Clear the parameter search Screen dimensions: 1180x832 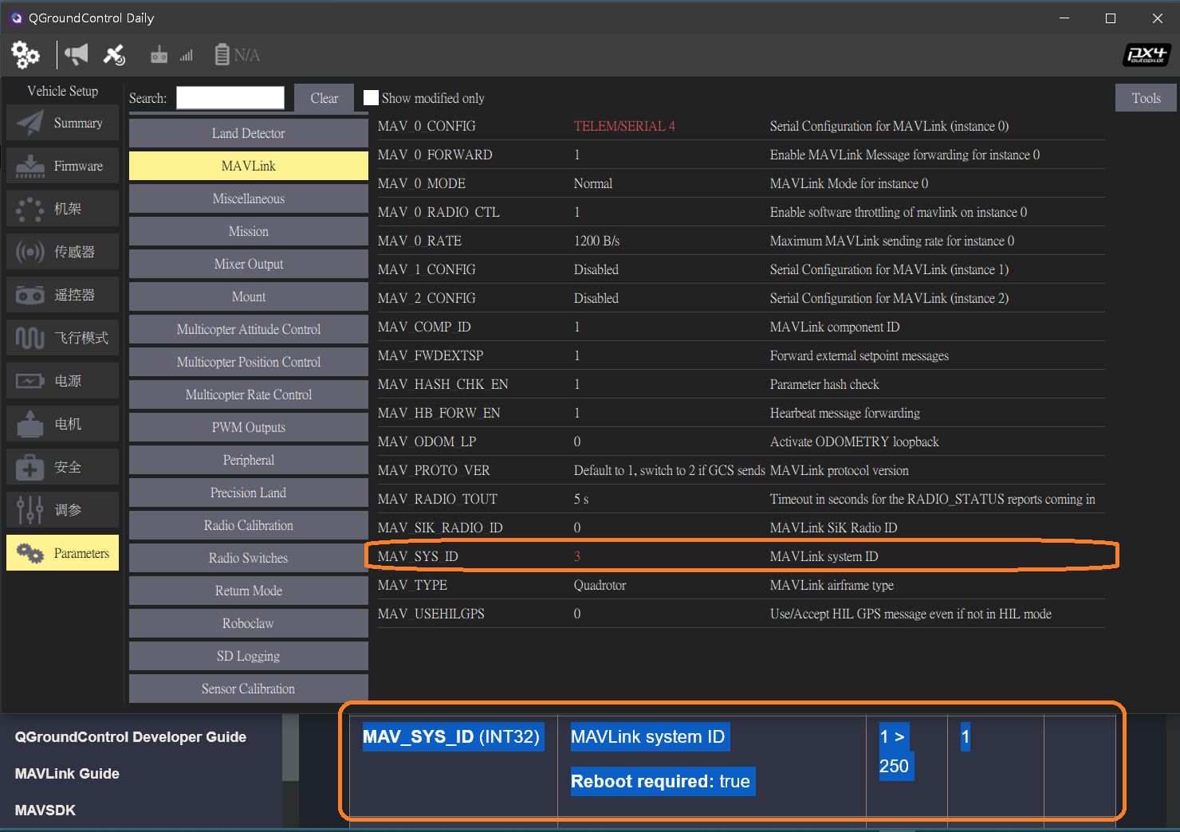(324, 98)
